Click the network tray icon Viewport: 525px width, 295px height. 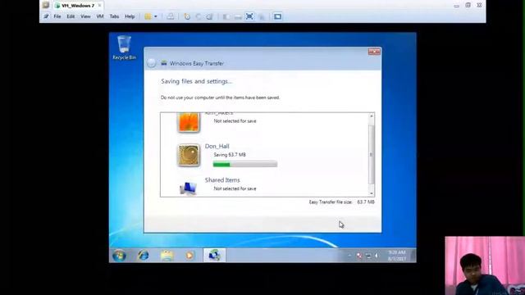368,256
